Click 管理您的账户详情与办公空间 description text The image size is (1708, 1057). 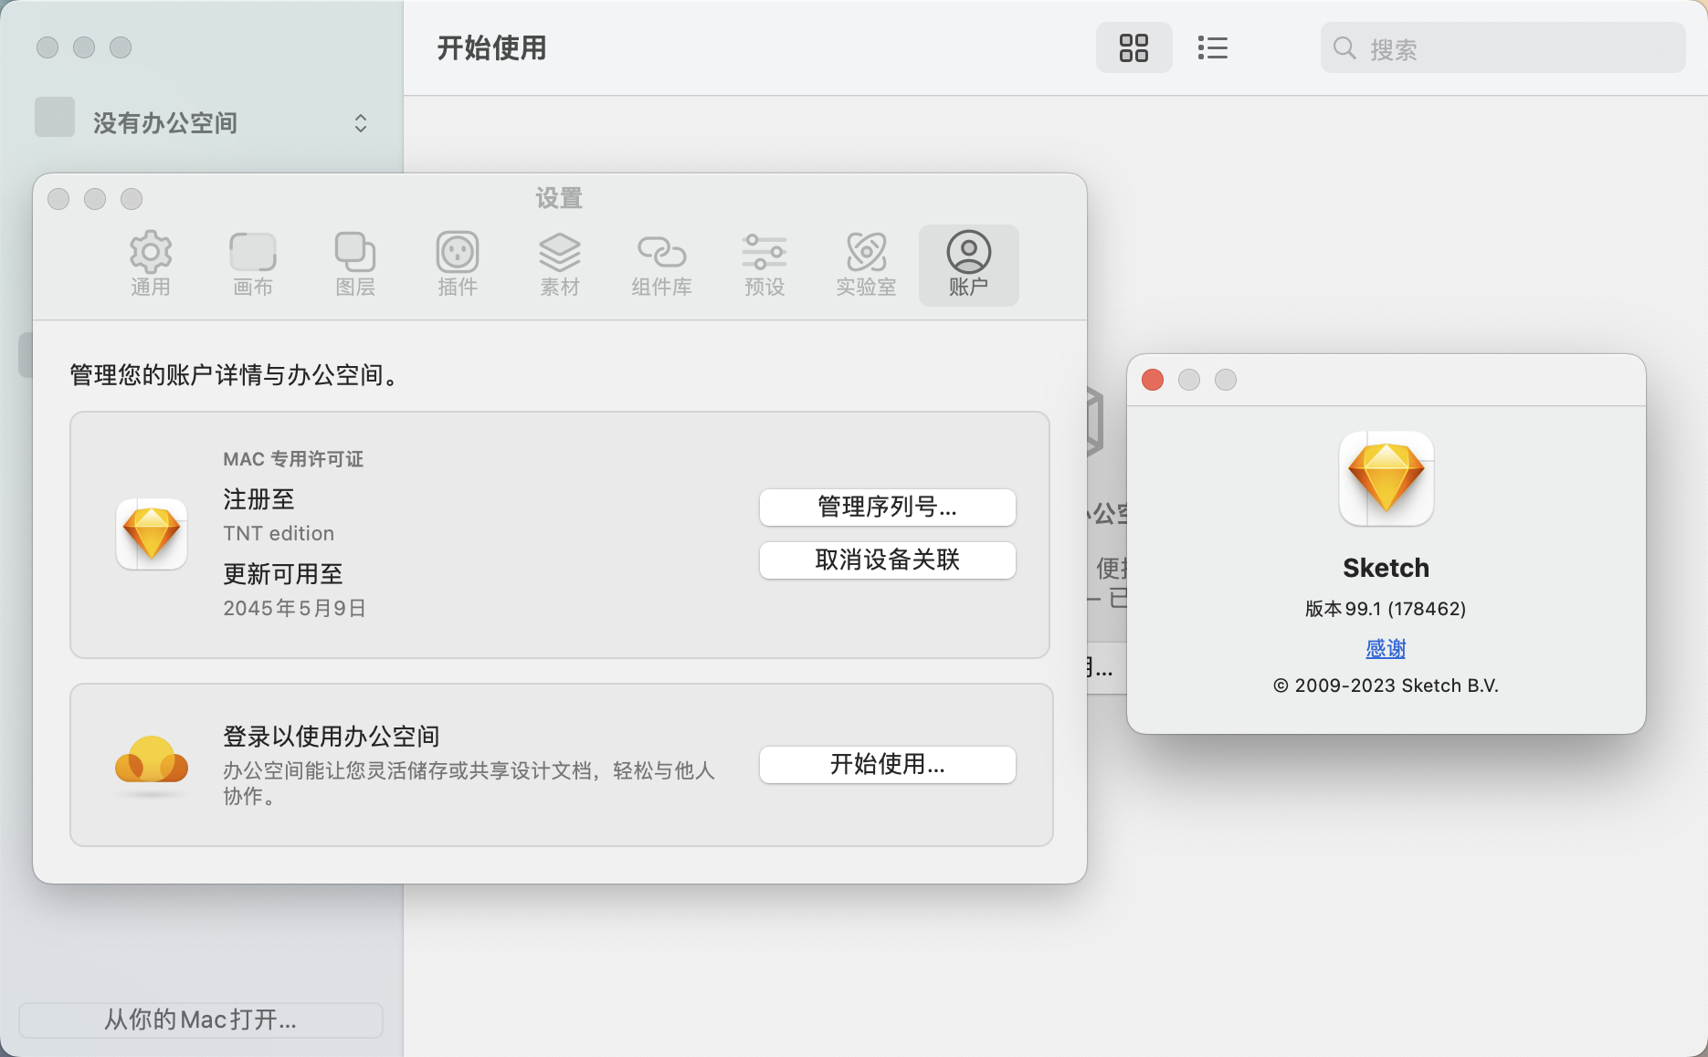pyautogui.click(x=234, y=375)
